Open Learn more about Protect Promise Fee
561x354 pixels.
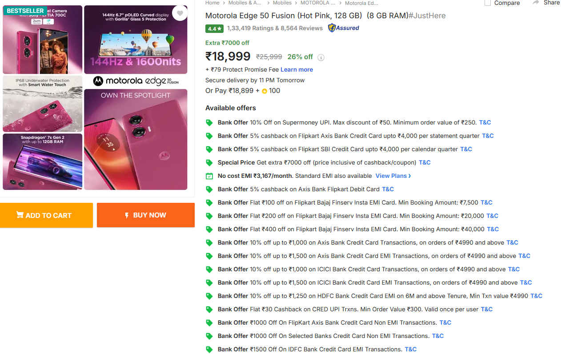297,70
